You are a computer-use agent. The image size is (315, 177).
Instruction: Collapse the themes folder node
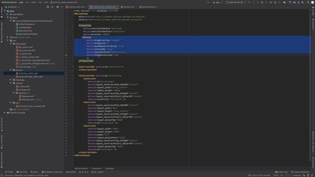pyautogui.click(x=14, y=93)
